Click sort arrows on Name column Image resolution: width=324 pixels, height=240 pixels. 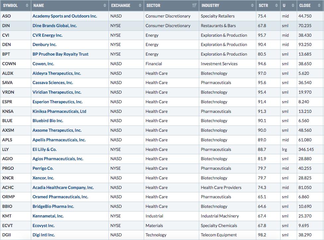point(105,6)
